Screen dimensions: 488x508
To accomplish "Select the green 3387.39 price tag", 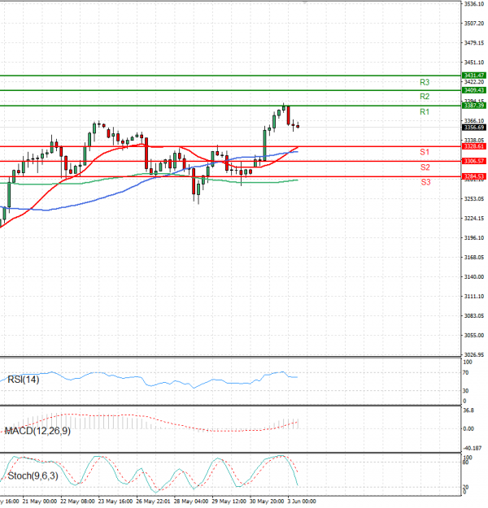I will (473, 106).
